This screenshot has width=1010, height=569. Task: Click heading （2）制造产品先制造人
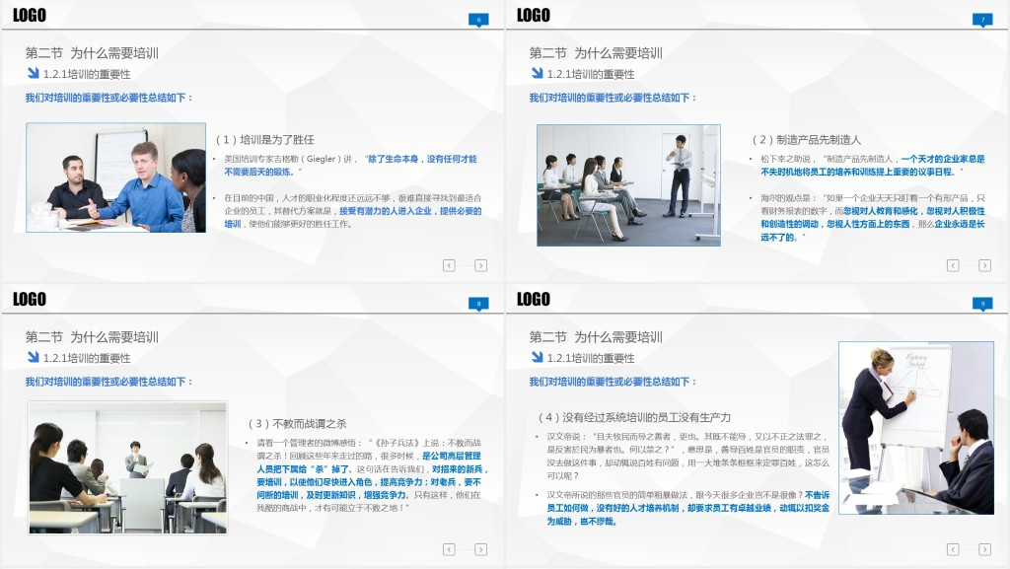pos(806,140)
